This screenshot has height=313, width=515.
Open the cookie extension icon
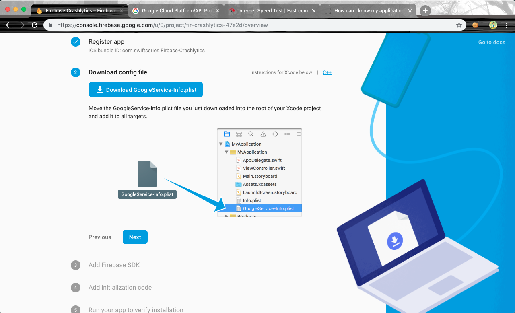(475, 25)
